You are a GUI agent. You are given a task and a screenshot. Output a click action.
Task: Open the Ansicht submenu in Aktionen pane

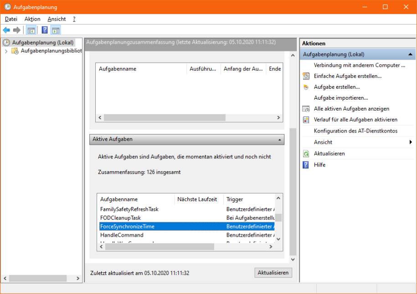411,142
